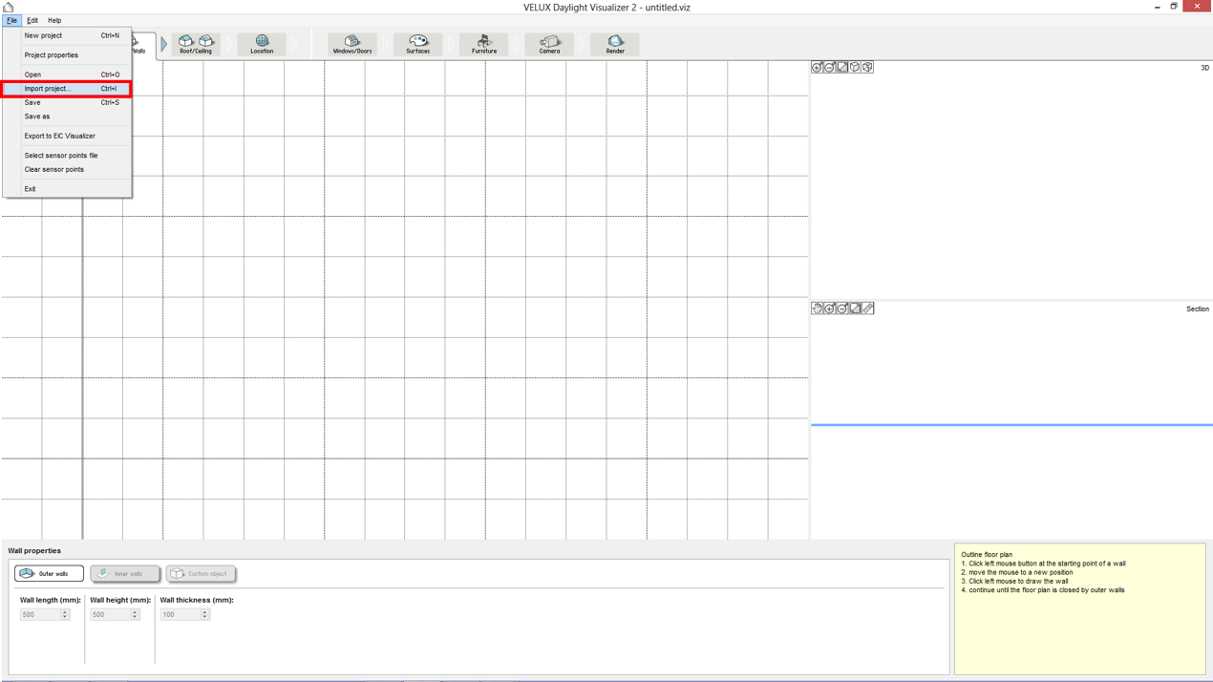The height and width of the screenshot is (682, 1213).
Task: Close the open File menu
Action: 11,20
